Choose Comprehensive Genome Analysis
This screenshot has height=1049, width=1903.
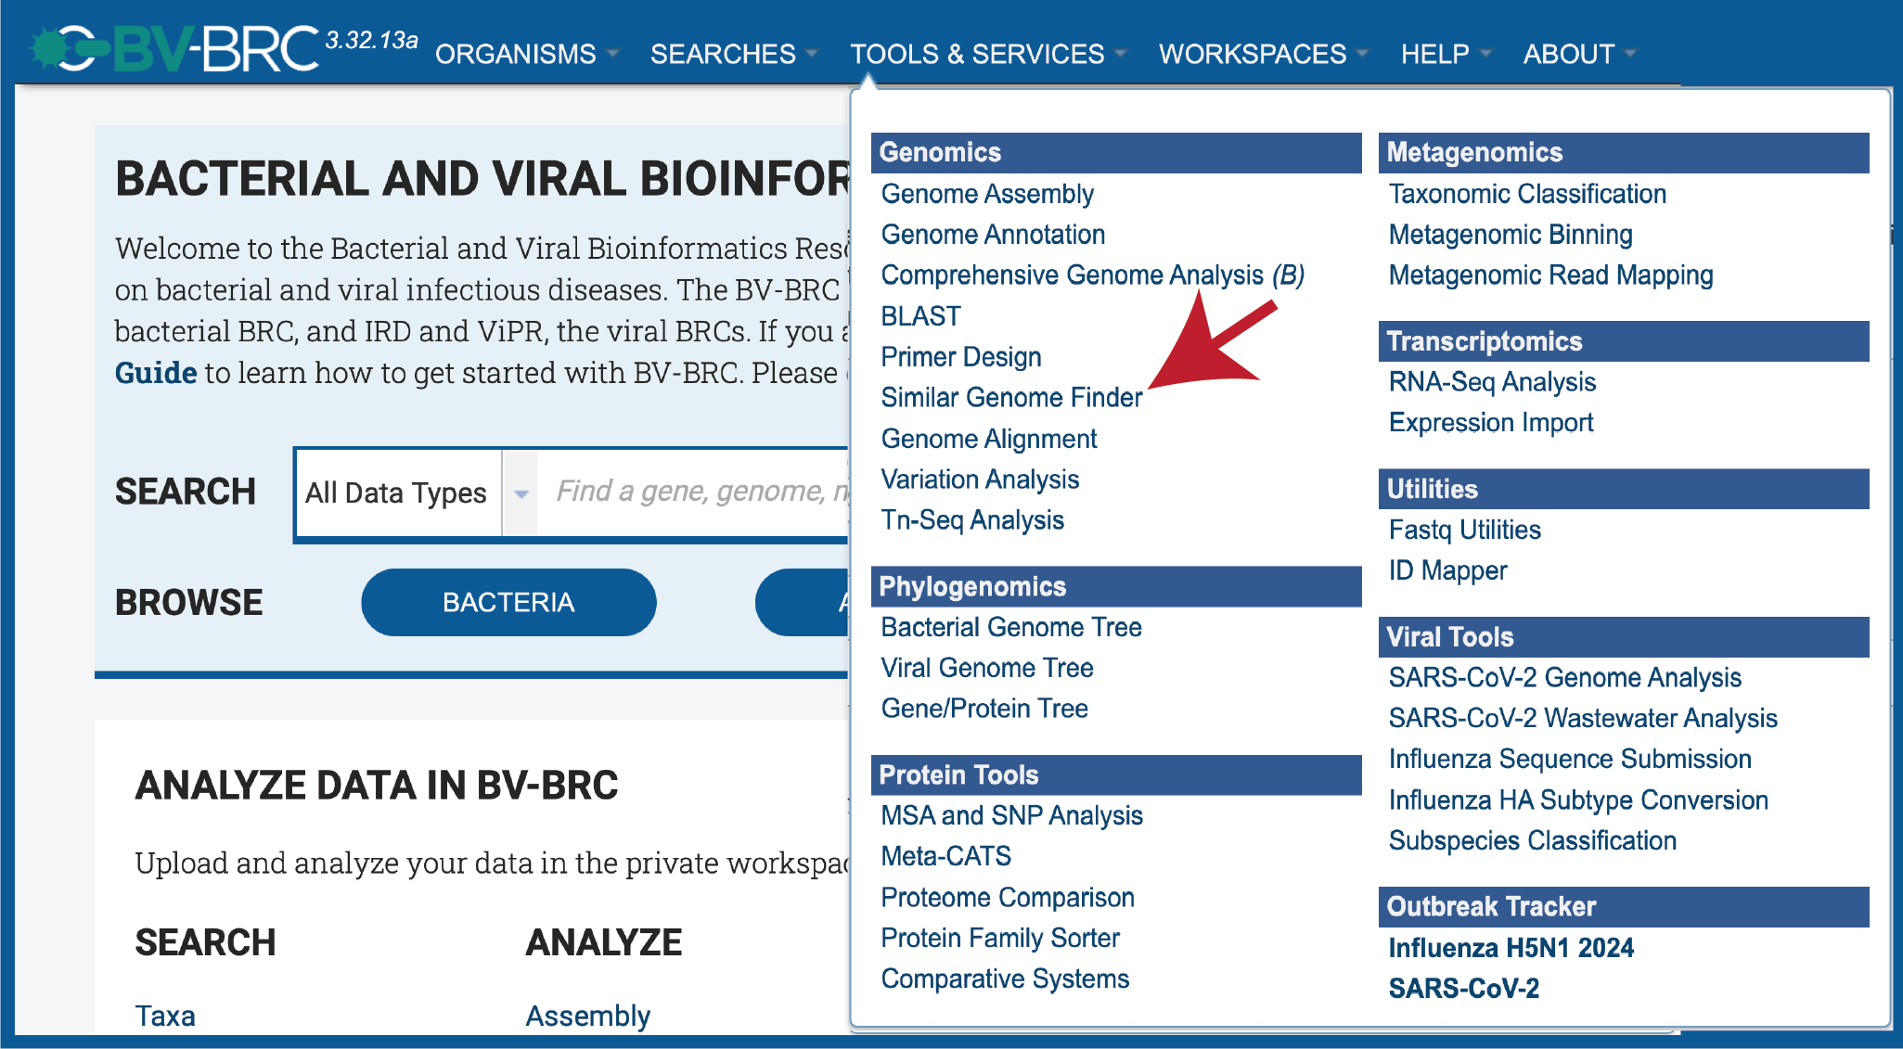click(x=1092, y=275)
